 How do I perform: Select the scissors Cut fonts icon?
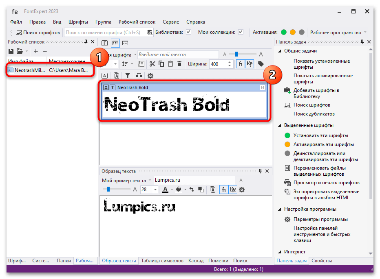click(152, 64)
